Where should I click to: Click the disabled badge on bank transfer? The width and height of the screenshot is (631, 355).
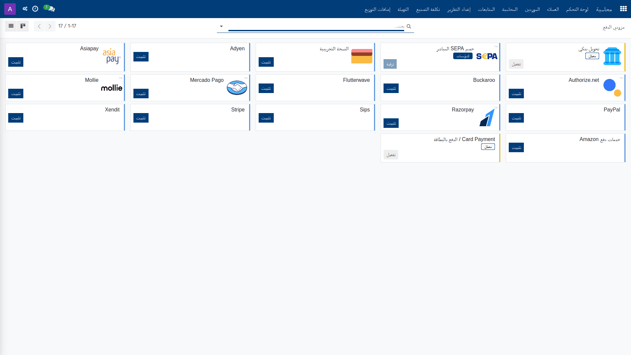tap(592, 56)
